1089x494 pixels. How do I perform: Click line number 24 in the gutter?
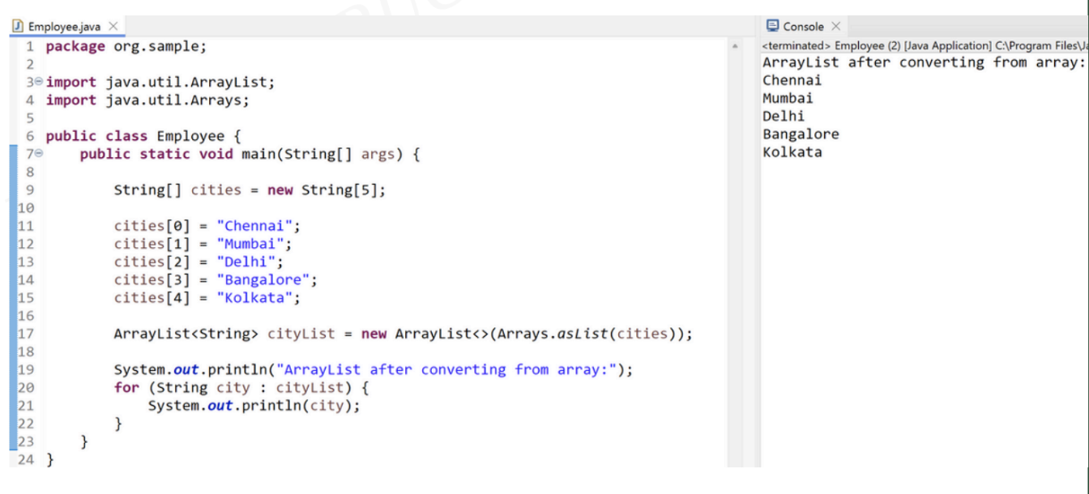click(26, 460)
